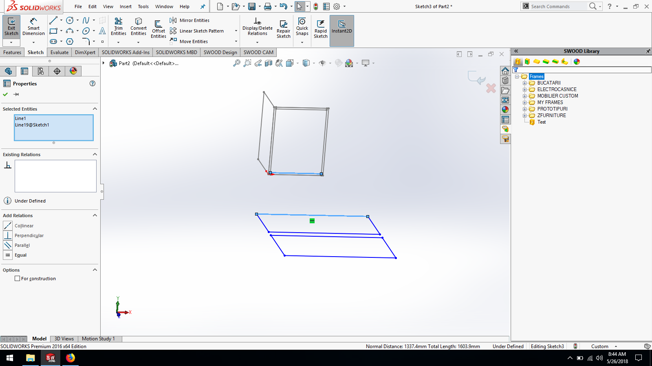Image resolution: width=652 pixels, height=366 pixels.
Task: Toggle the SWOOD Library panel pin
Action: coord(648,51)
